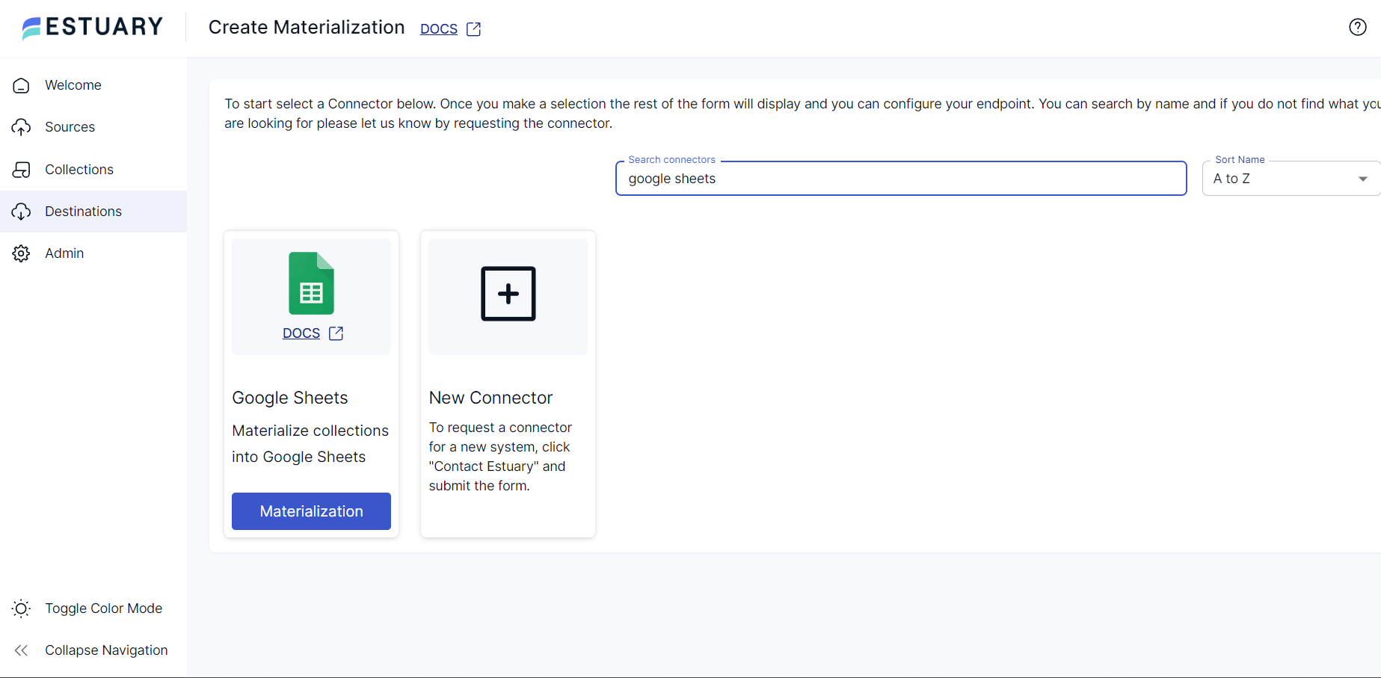Click the Search connectors input field
This screenshot has height=678, width=1381.
pyautogui.click(x=900, y=178)
